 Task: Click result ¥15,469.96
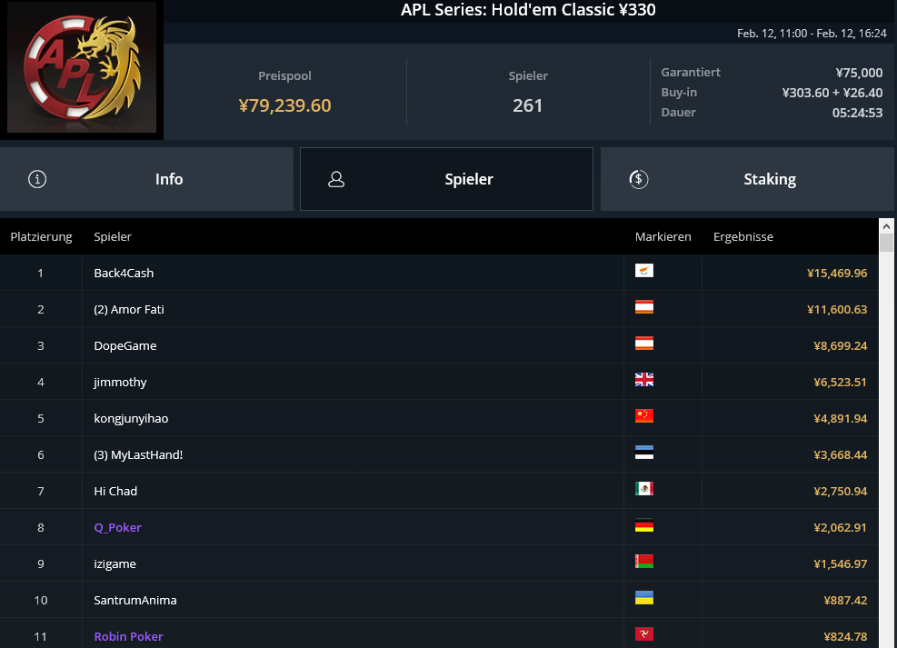[x=837, y=274]
